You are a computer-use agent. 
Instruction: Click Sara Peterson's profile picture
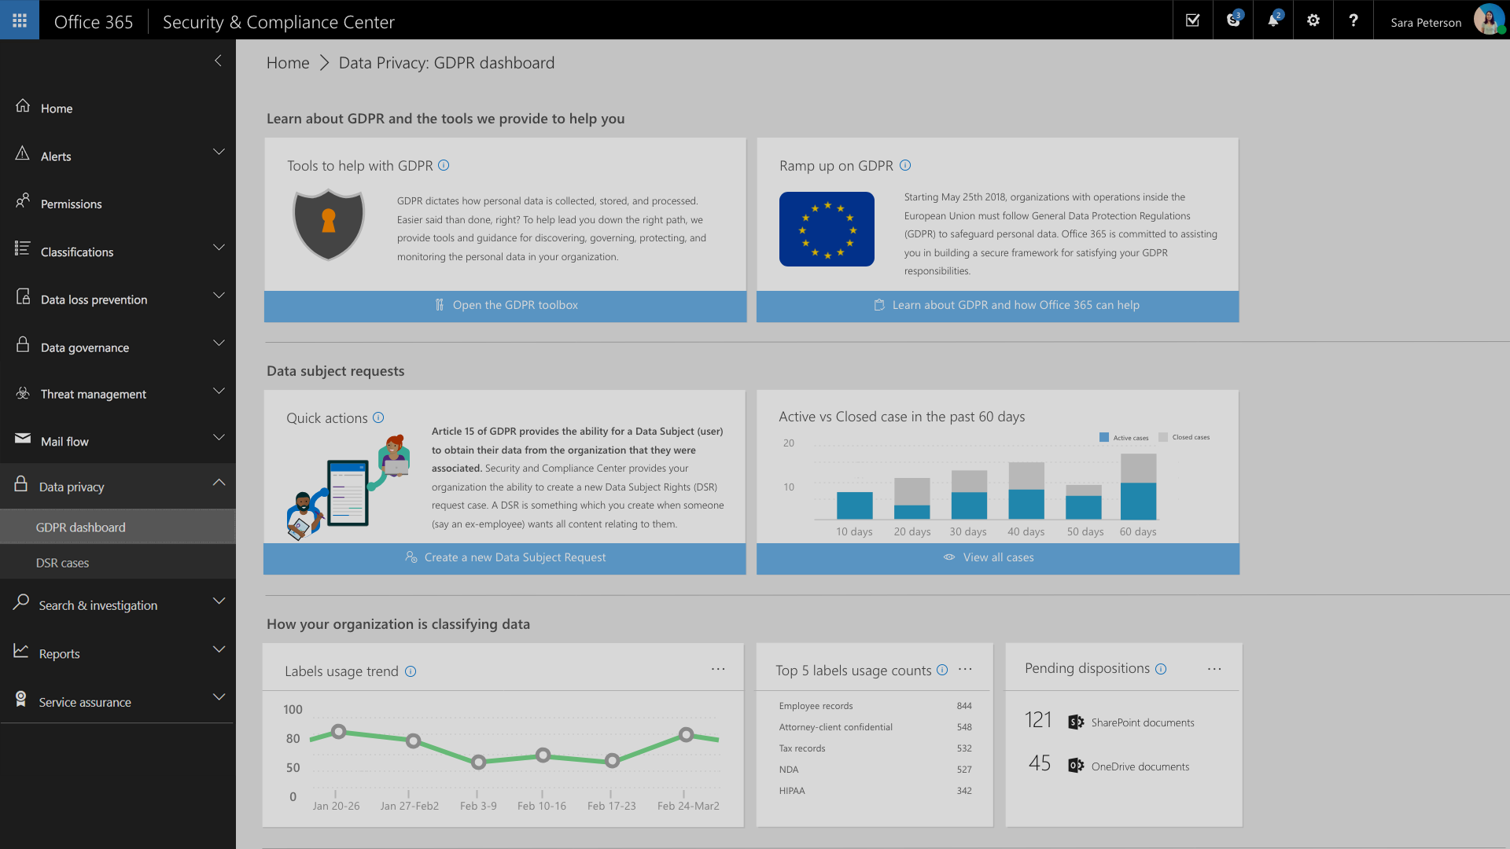(1489, 20)
